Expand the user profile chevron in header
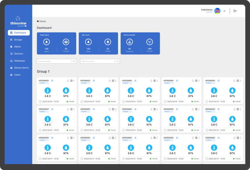Screen dimensions: 250x170 pyautogui.click(x=224, y=11)
